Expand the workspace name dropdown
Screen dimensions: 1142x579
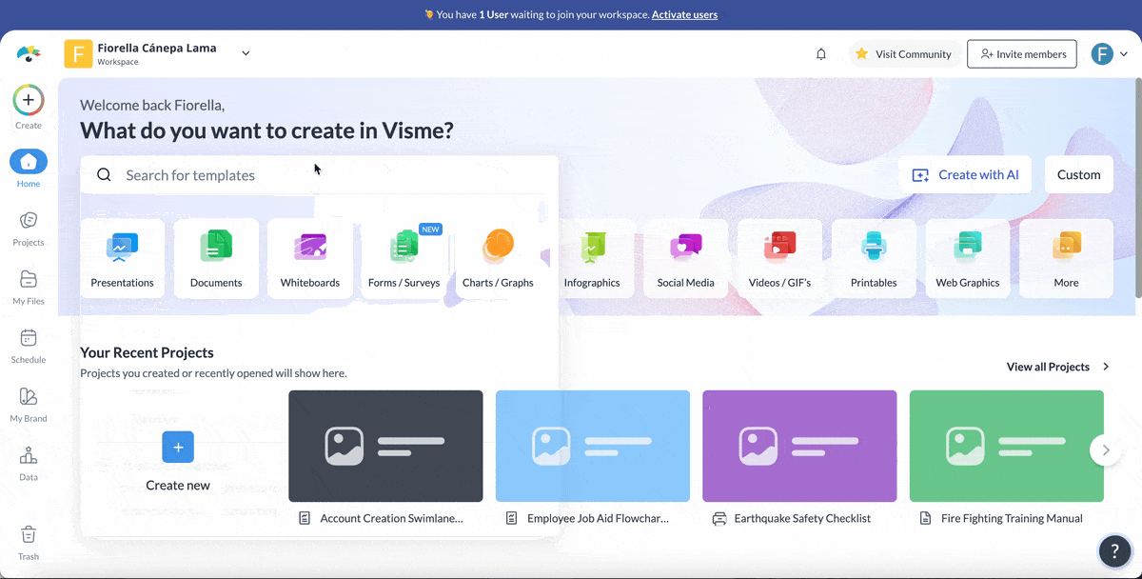(x=246, y=53)
